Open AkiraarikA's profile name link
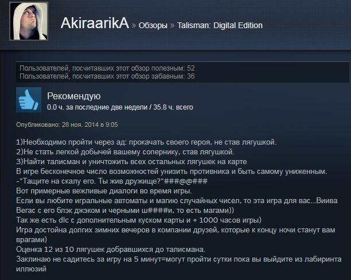This screenshot has height=280, width=351. tap(95, 23)
